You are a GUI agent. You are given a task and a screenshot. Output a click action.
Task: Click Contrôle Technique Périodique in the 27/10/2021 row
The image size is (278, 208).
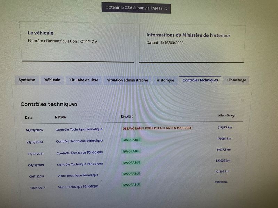point(80,153)
